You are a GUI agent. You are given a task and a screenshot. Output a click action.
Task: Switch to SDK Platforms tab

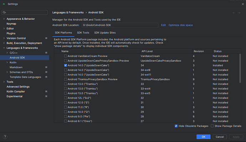click(x=64, y=33)
